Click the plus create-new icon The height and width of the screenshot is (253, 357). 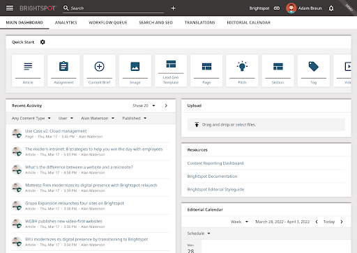tap(173, 8)
